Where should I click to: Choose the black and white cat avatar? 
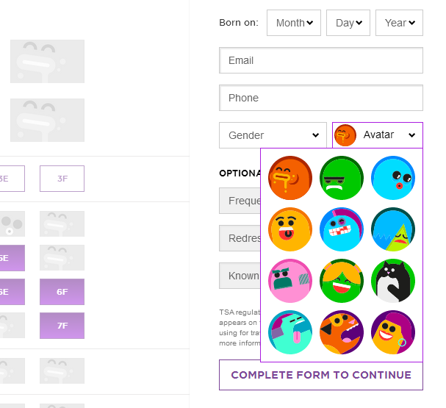click(393, 281)
